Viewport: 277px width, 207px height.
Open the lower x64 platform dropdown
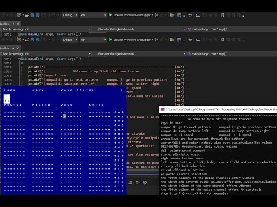pyautogui.click(x=93, y=40)
